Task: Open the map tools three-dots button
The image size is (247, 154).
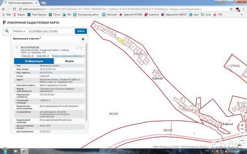Action: tap(242, 140)
